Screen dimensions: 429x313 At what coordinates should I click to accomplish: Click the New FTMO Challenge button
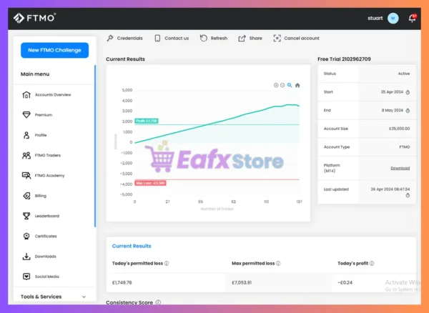tap(55, 50)
